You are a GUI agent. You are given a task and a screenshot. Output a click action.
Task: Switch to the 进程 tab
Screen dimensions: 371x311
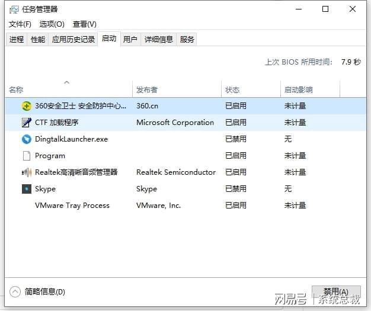point(17,39)
